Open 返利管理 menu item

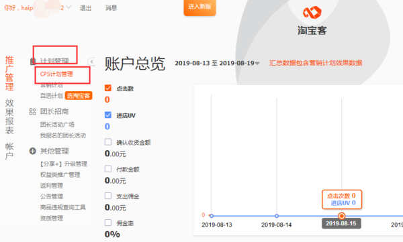[x=52, y=185]
